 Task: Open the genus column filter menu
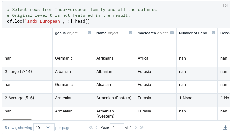coord(89,33)
